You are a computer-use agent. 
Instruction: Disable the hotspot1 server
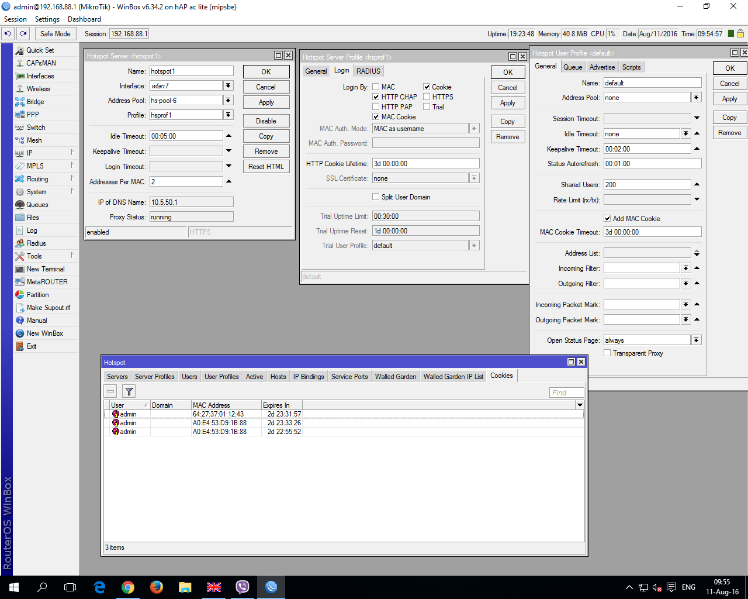pyautogui.click(x=266, y=121)
